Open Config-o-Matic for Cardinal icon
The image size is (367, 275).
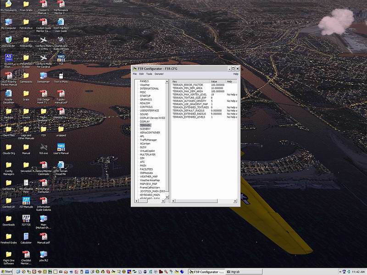click(x=44, y=58)
